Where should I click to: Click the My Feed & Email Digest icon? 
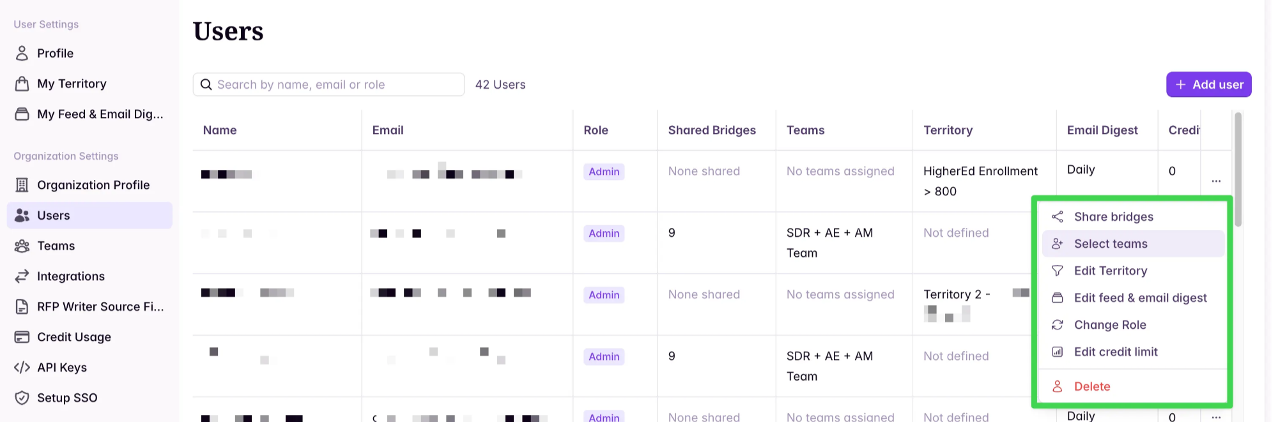coord(22,114)
